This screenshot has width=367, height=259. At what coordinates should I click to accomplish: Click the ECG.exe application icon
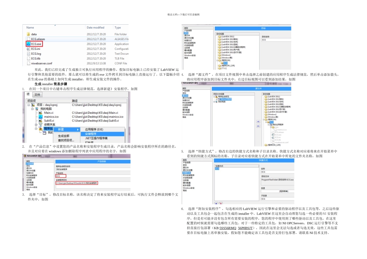(28, 44)
